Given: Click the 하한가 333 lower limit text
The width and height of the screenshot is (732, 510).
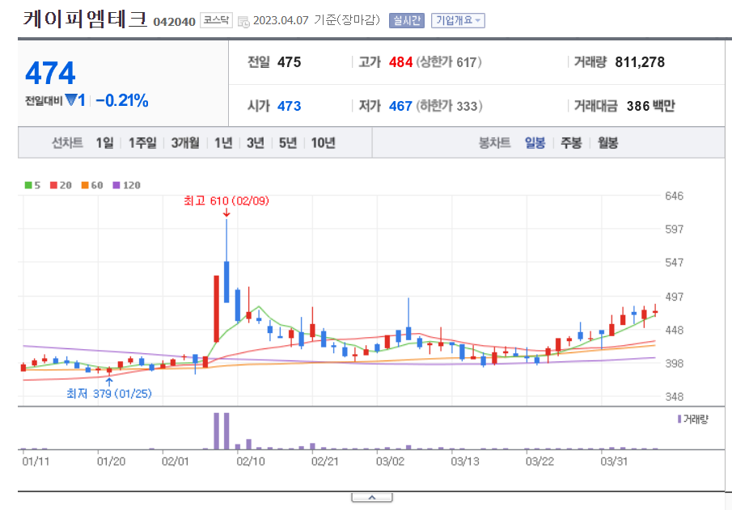Looking at the screenshot, I should tap(449, 107).
